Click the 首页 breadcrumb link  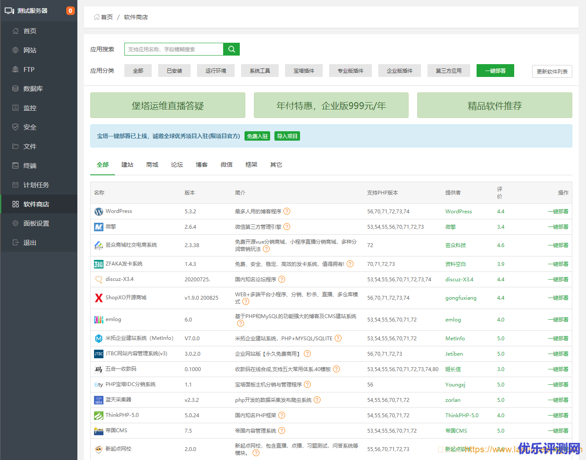107,17
